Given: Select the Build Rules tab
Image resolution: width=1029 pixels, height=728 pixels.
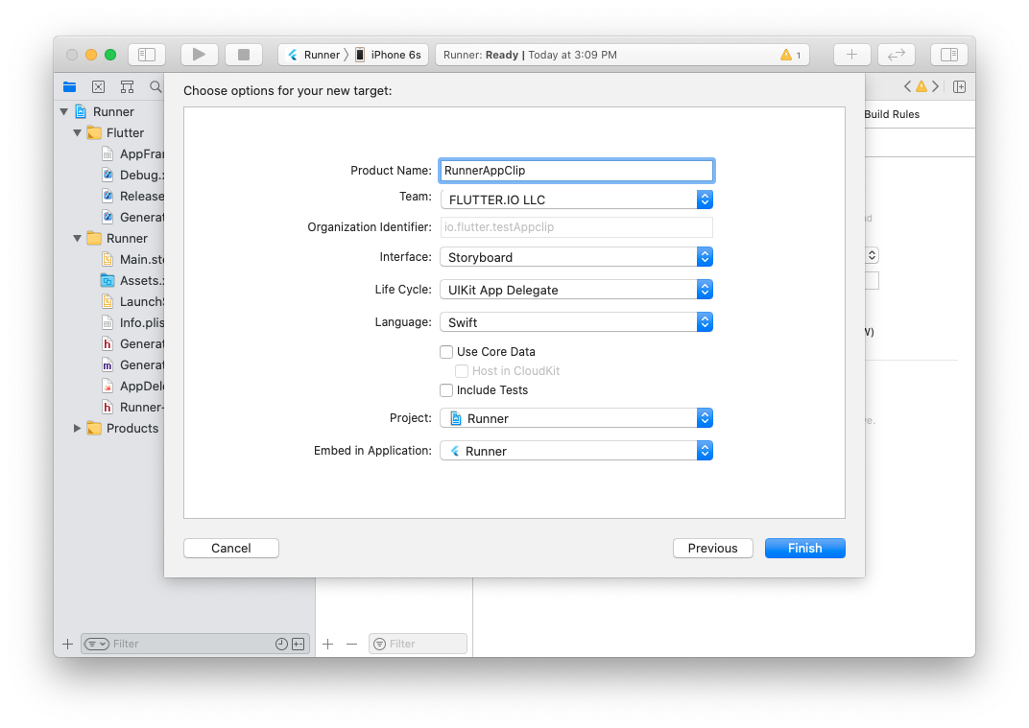Looking at the screenshot, I should pyautogui.click(x=891, y=114).
